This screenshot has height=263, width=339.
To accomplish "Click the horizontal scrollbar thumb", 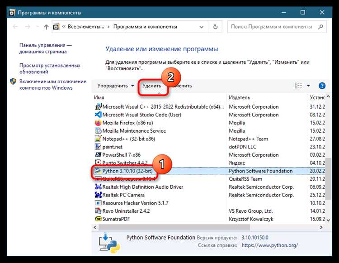I will point(174,227).
